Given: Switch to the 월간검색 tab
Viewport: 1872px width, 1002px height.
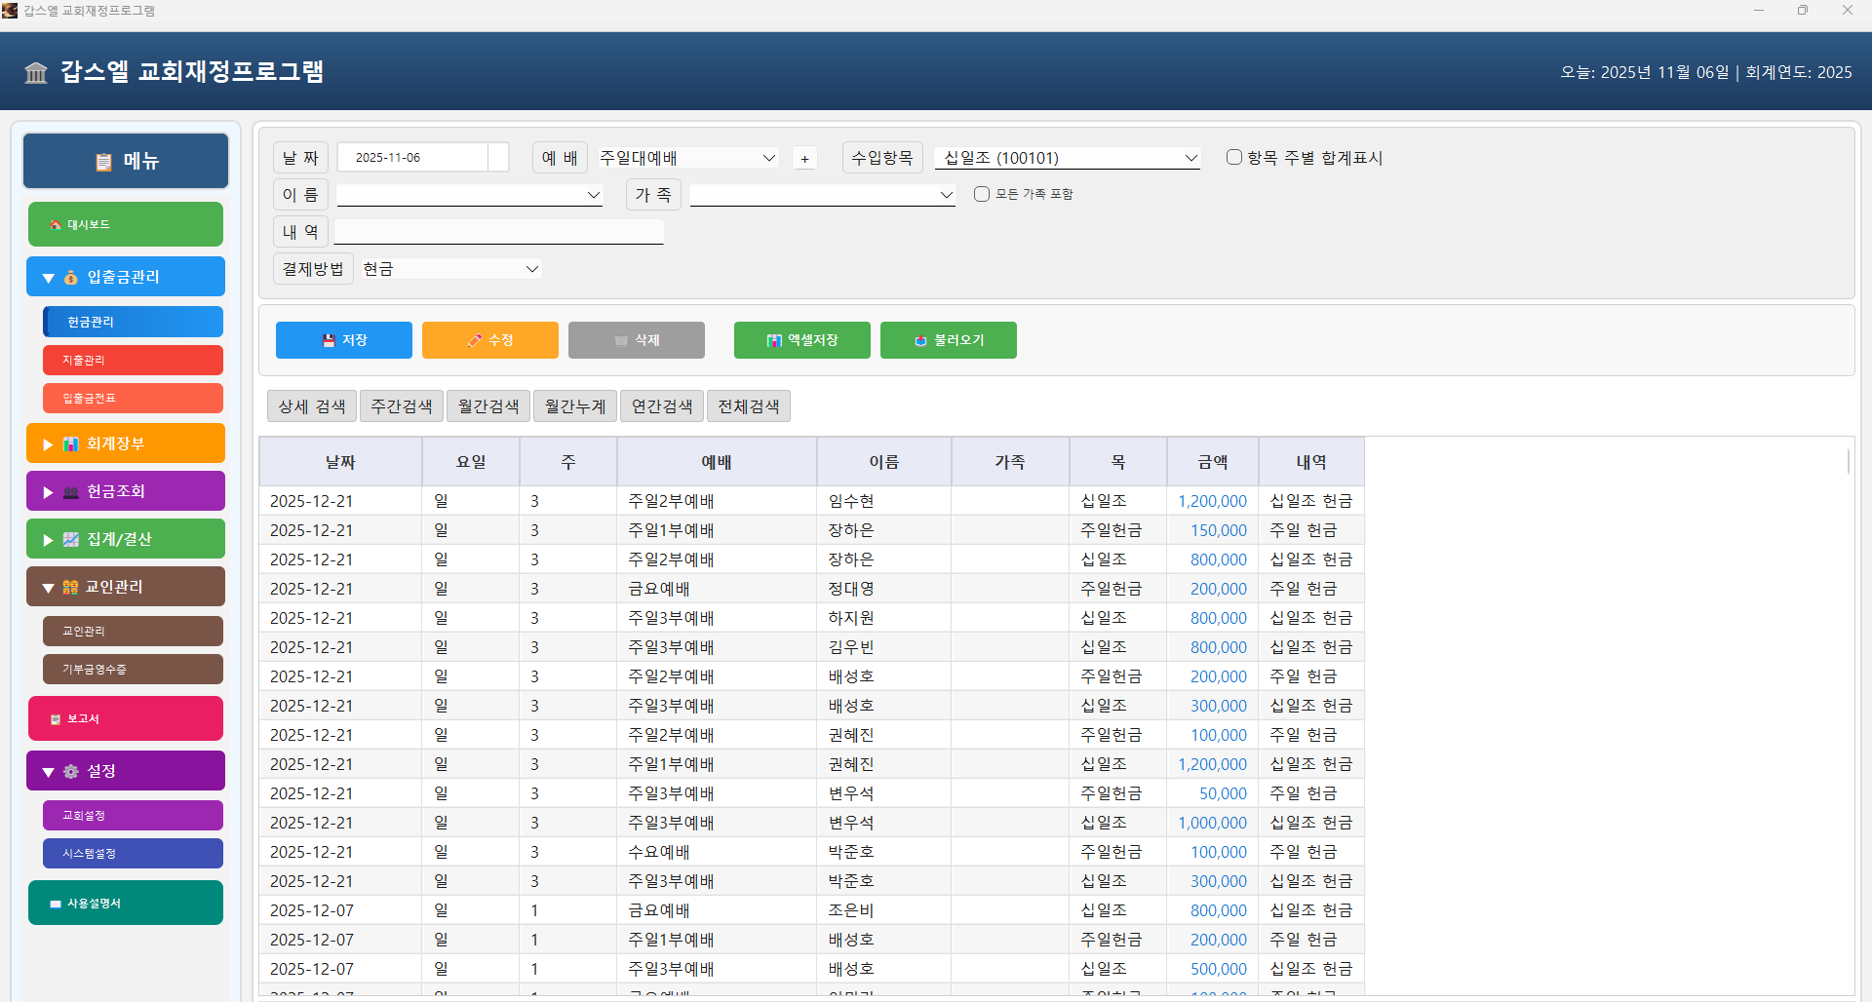Looking at the screenshot, I should pos(488,406).
